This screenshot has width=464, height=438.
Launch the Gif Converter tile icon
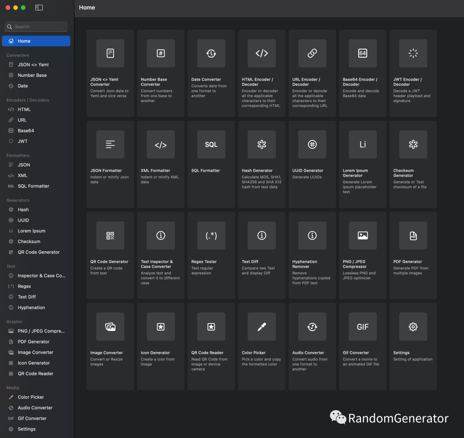click(x=363, y=327)
